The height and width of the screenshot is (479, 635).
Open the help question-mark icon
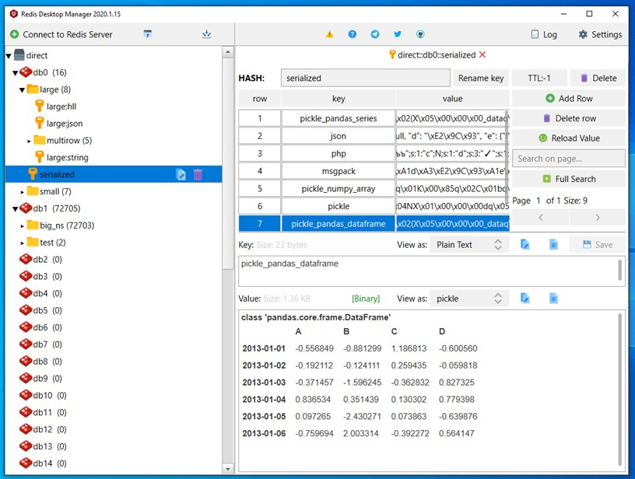[x=351, y=34]
